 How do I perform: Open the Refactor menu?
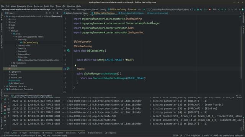pos(38,6)
